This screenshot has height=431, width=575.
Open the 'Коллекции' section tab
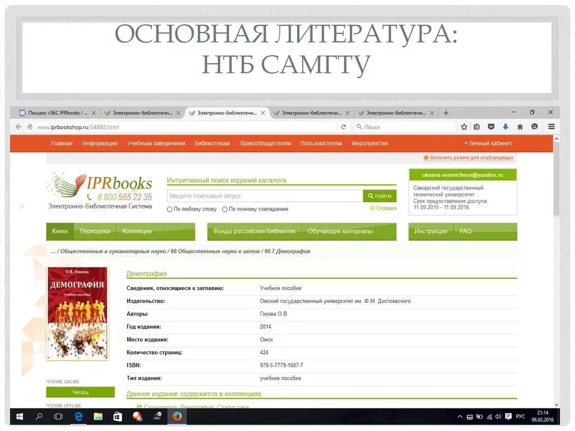click(x=137, y=232)
